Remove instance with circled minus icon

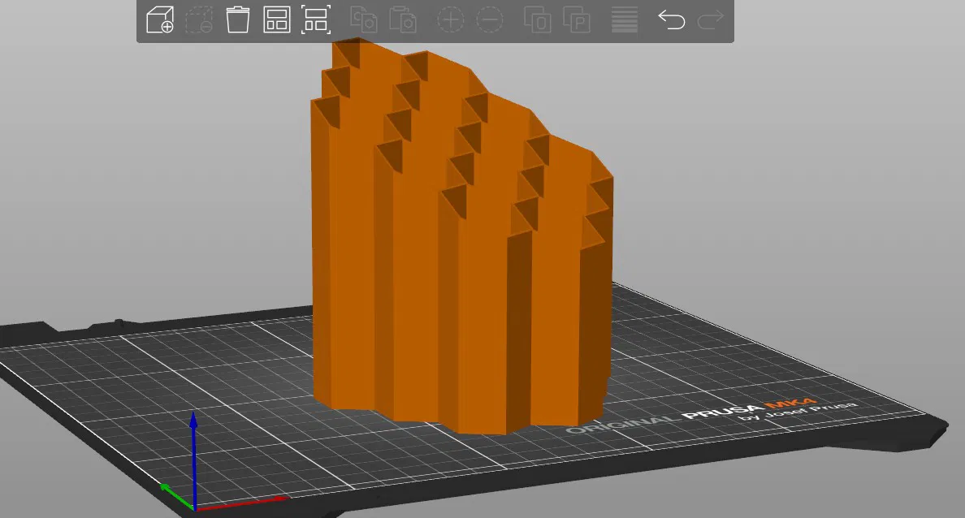490,19
